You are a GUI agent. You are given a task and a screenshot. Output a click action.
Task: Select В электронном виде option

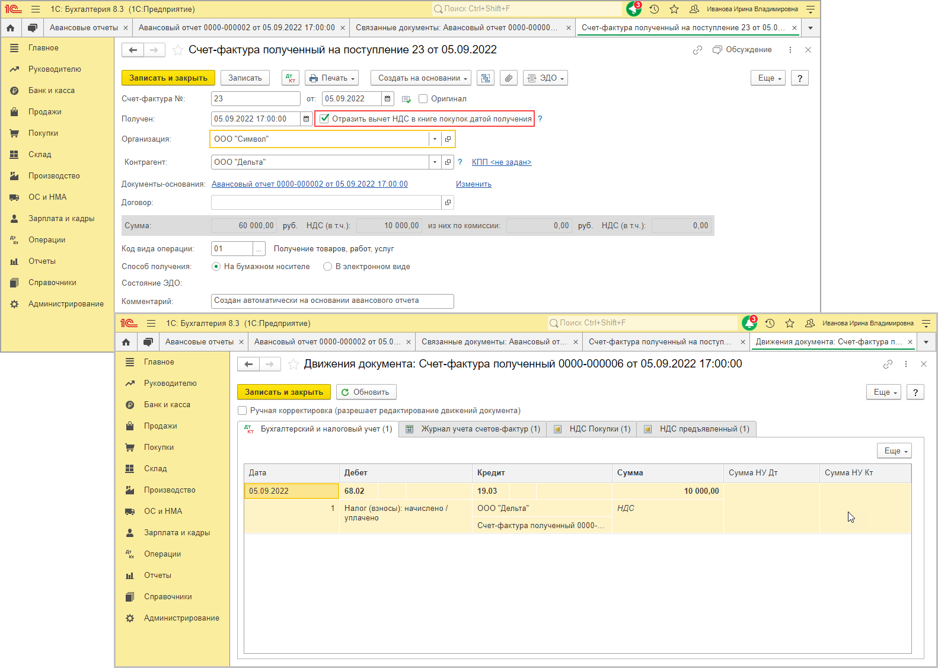[x=327, y=267]
